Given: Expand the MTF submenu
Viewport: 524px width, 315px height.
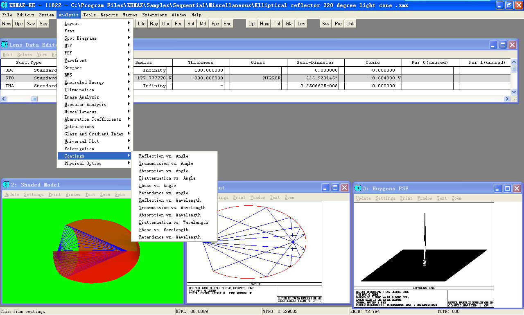Looking at the screenshot, I should [95, 45].
